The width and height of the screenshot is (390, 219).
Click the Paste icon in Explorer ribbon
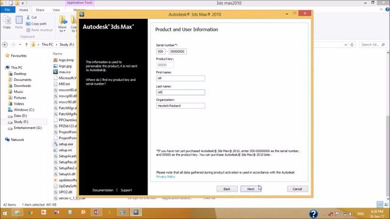(19, 22)
